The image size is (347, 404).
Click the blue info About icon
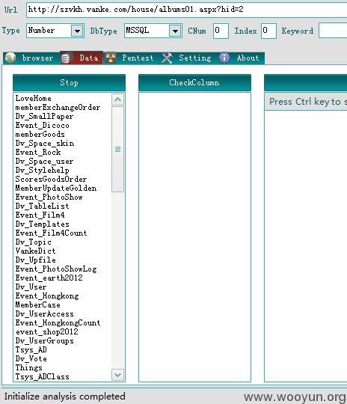click(224, 58)
